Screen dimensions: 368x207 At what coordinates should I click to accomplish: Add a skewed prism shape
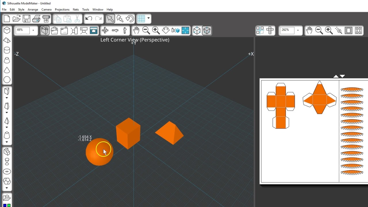click(x=7, y=106)
